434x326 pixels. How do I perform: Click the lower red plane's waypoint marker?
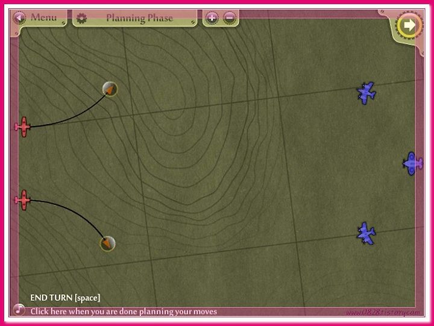107,244
